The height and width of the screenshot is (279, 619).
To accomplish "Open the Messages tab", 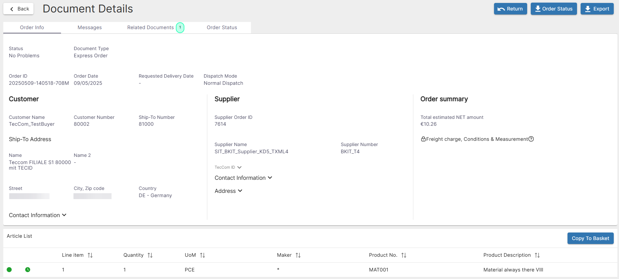I will tap(90, 28).
